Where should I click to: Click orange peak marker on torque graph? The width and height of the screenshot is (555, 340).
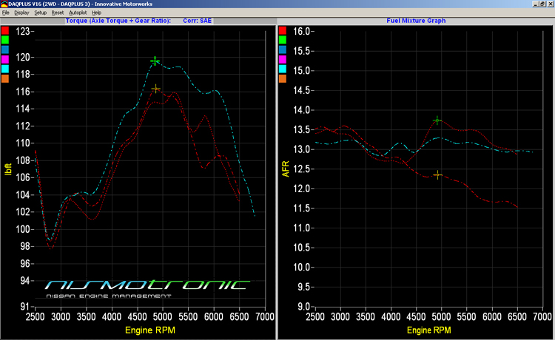click(x=155, y=89)
